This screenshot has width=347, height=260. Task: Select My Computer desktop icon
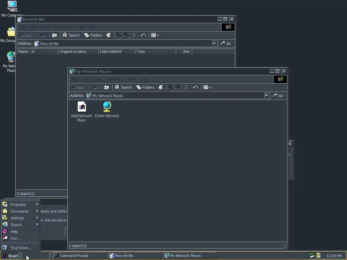click(12, 9)
